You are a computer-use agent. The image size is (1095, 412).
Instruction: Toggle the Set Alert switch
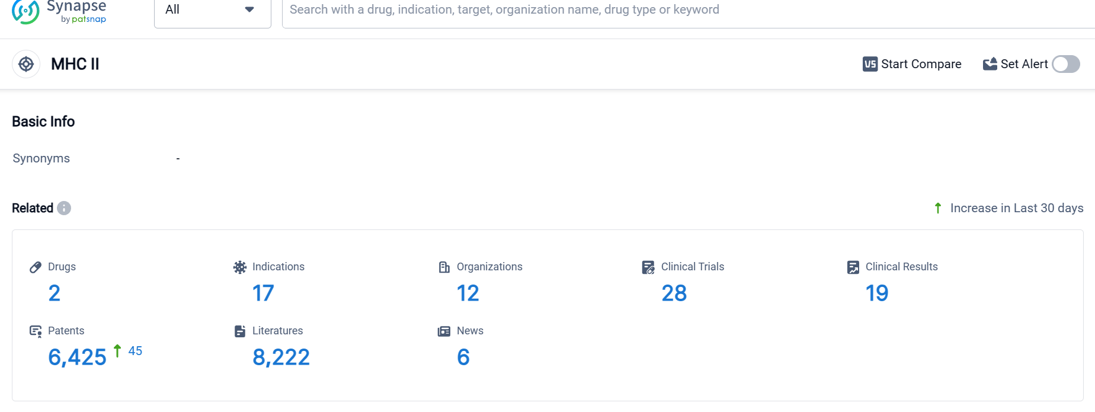click(1065, 64)
